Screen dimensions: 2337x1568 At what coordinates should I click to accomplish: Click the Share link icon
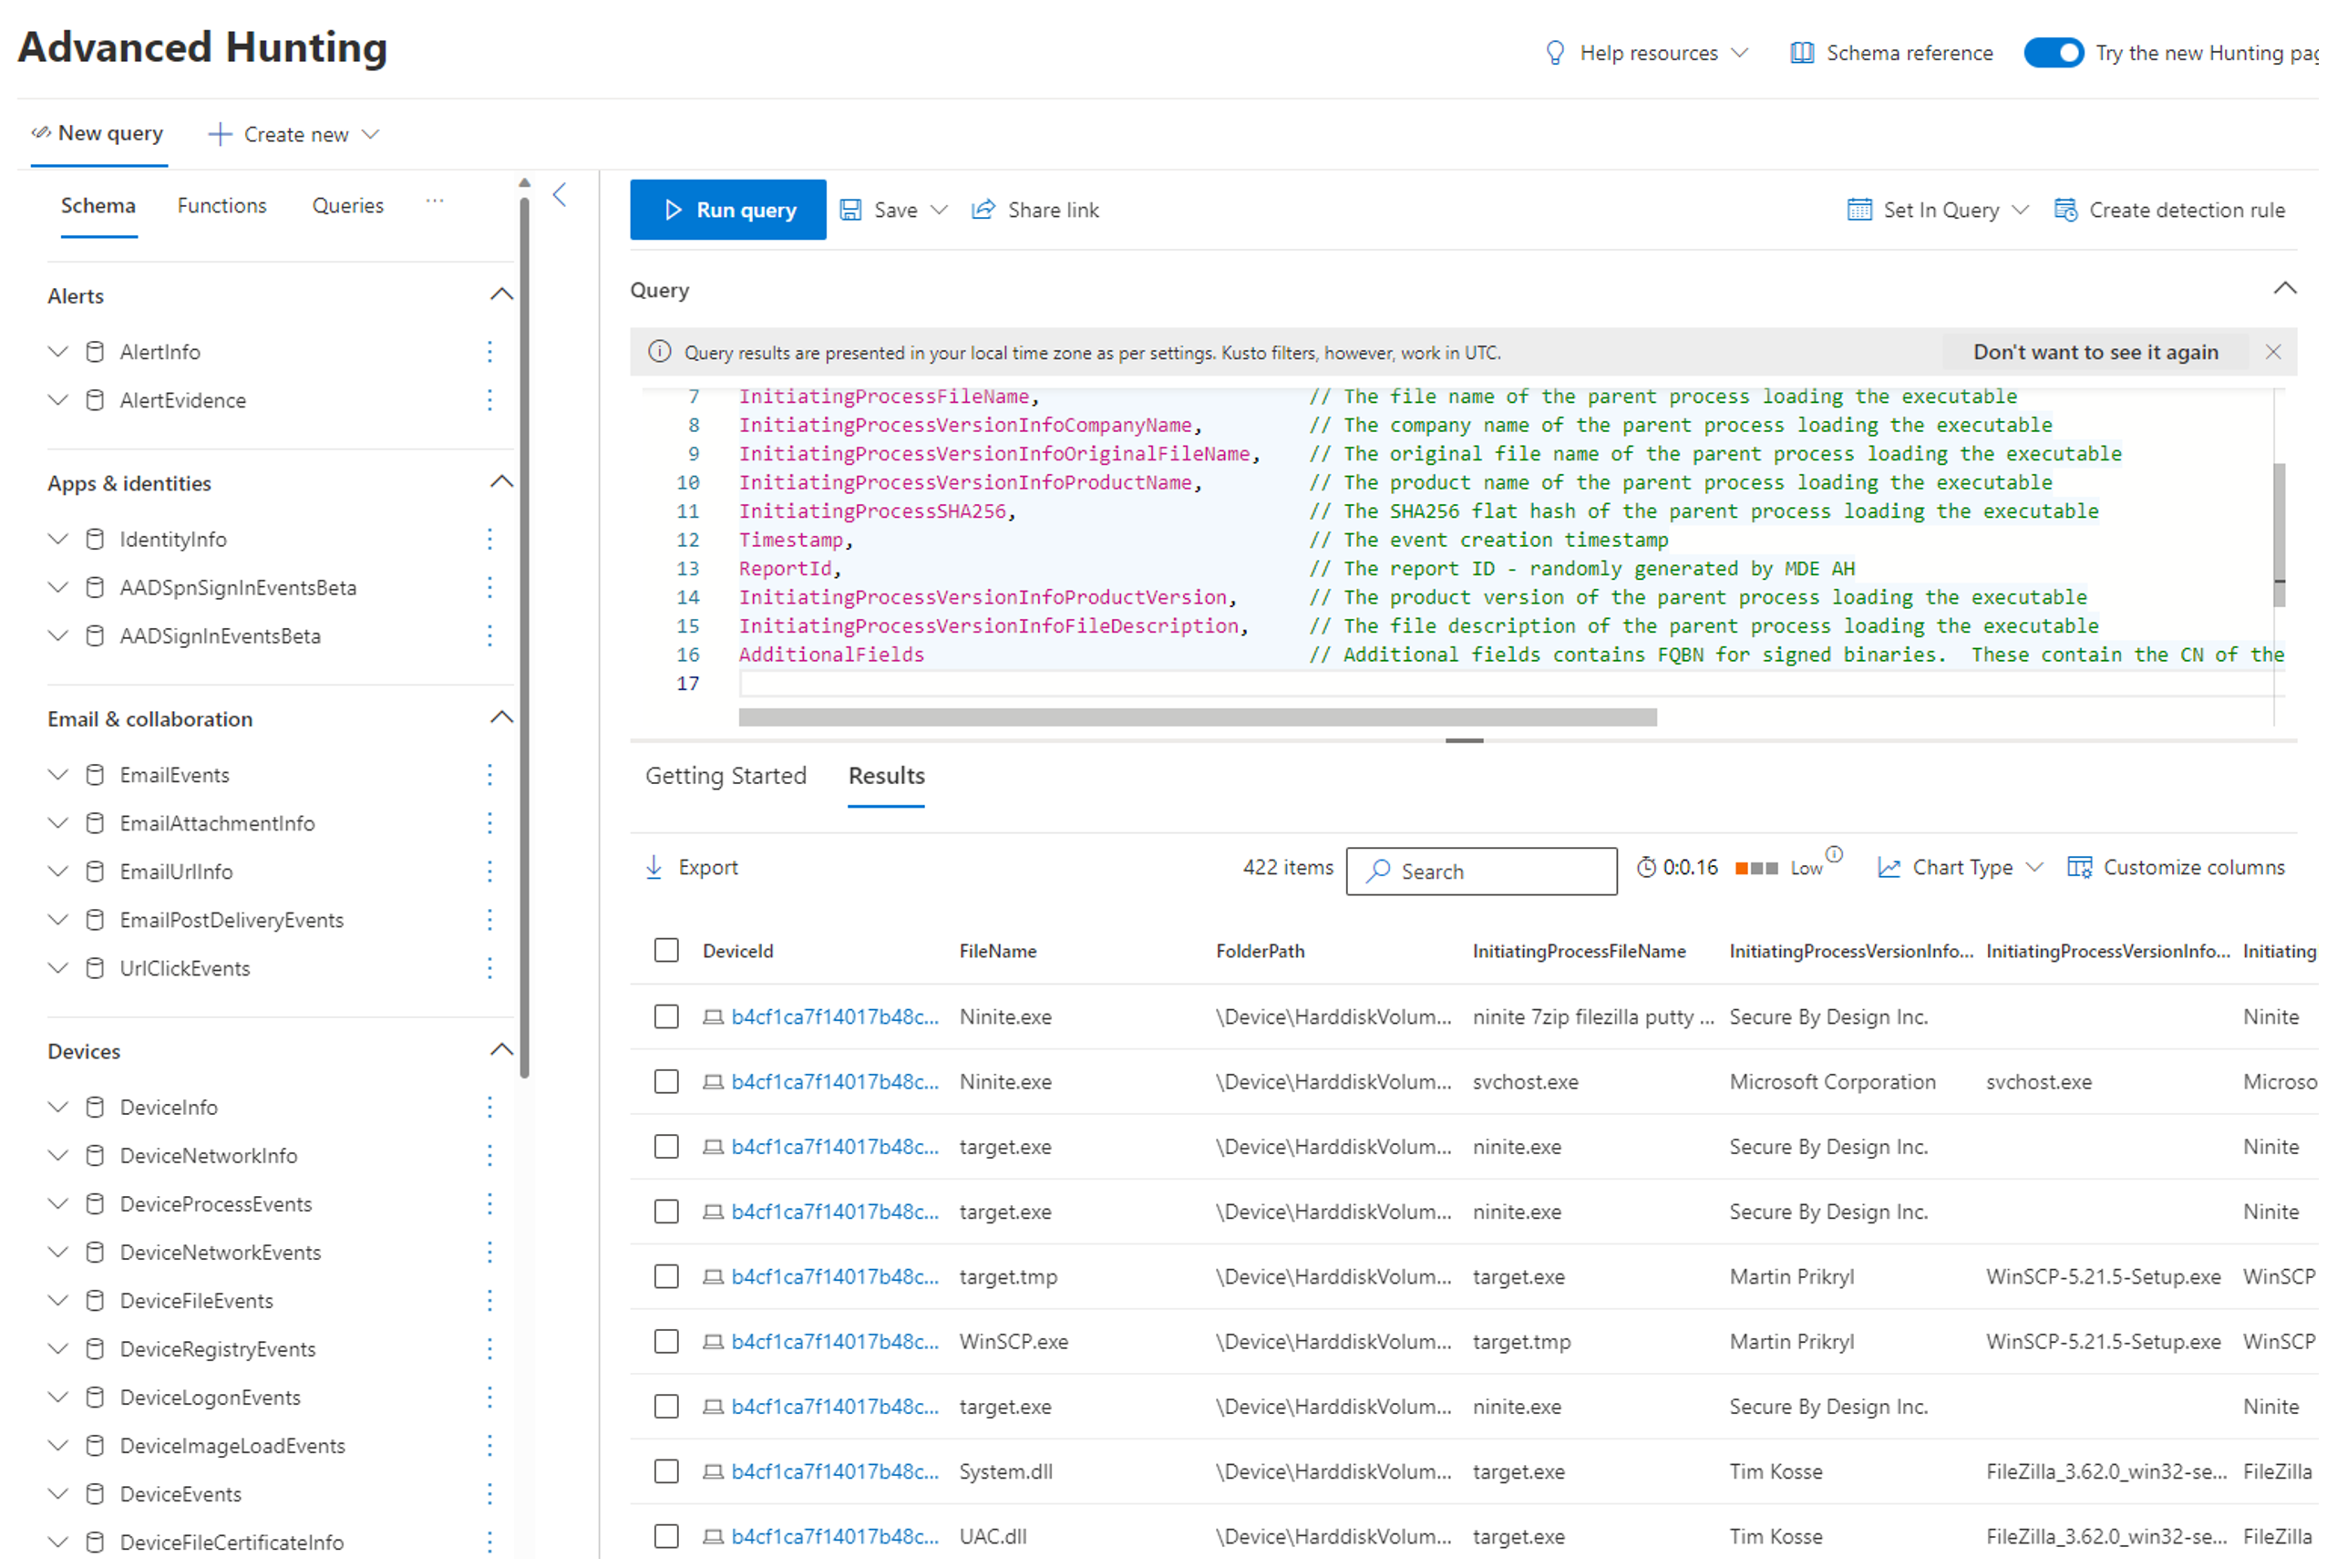tap(984, 210)
